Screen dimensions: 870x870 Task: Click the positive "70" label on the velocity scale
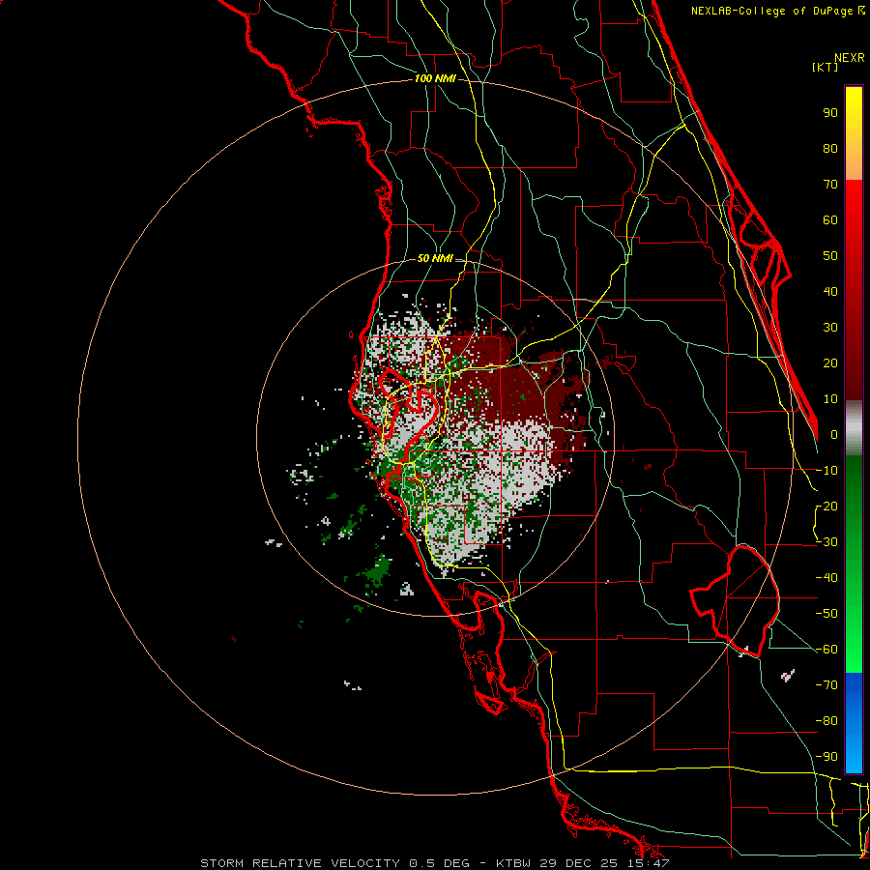(x=830, y=185)
